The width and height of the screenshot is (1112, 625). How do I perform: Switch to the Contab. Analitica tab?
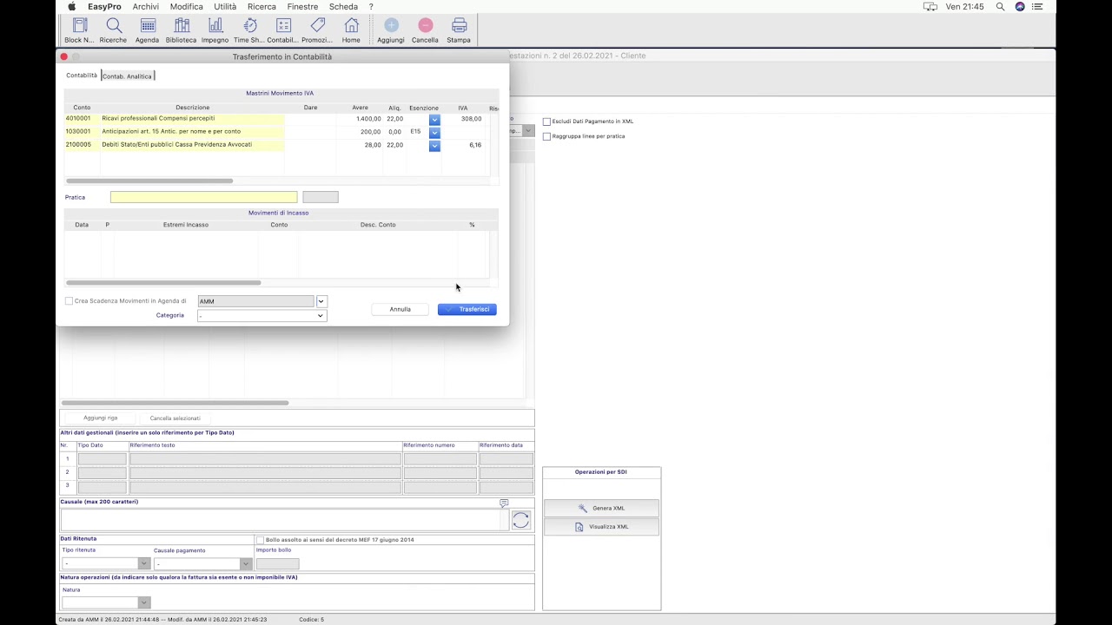click(128, 76)
